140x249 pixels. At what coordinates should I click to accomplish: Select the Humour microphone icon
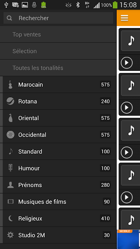pos(10,168)
